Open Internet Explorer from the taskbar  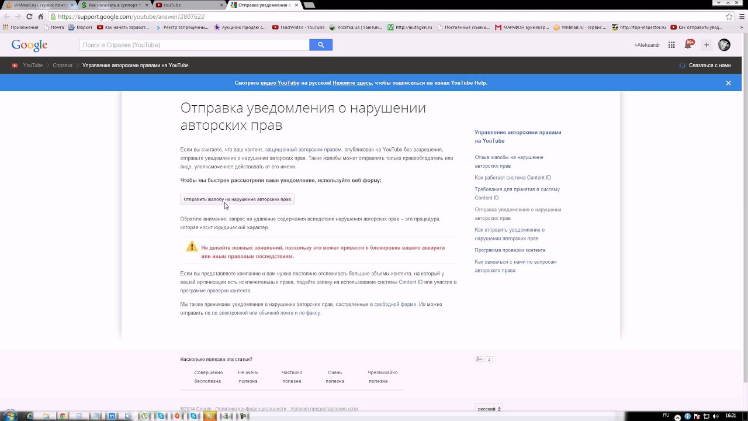point(30,416)
